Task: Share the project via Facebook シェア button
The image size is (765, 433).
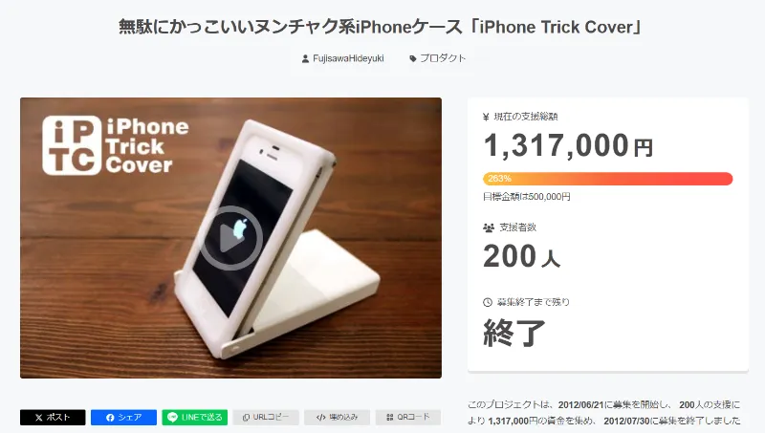Action: click(123, 418)
